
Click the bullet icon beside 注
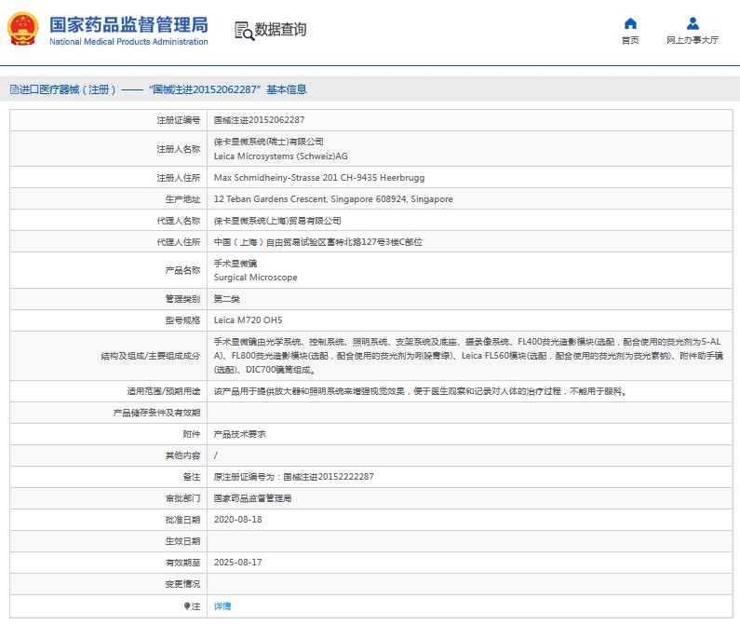(186, 605)
